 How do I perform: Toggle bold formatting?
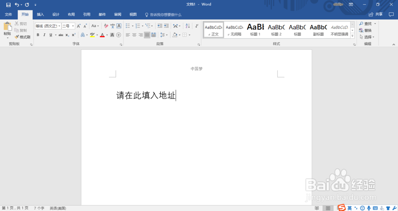point(38,35)
